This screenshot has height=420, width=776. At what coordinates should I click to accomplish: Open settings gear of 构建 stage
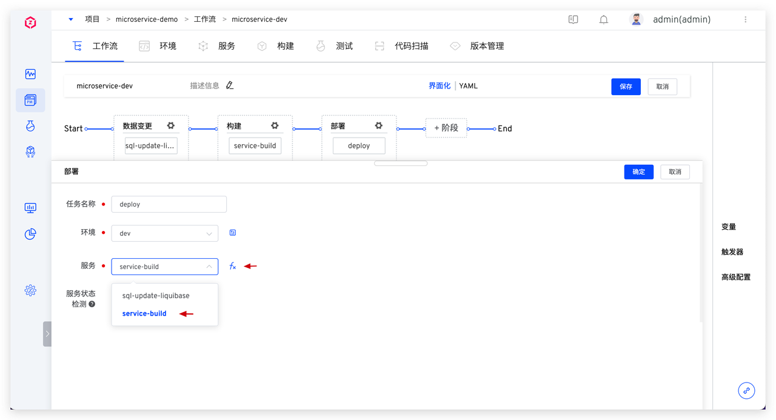click(x=275, y=125)
